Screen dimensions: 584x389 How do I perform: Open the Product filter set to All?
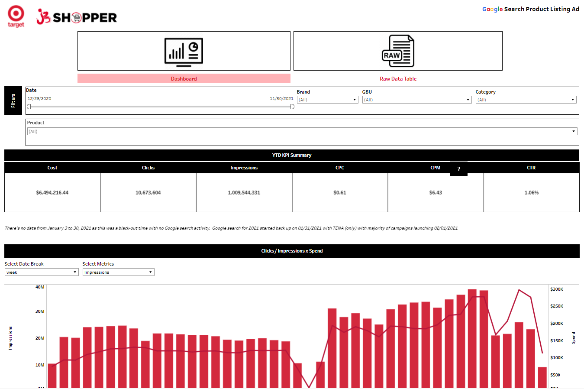pos(574,131)
